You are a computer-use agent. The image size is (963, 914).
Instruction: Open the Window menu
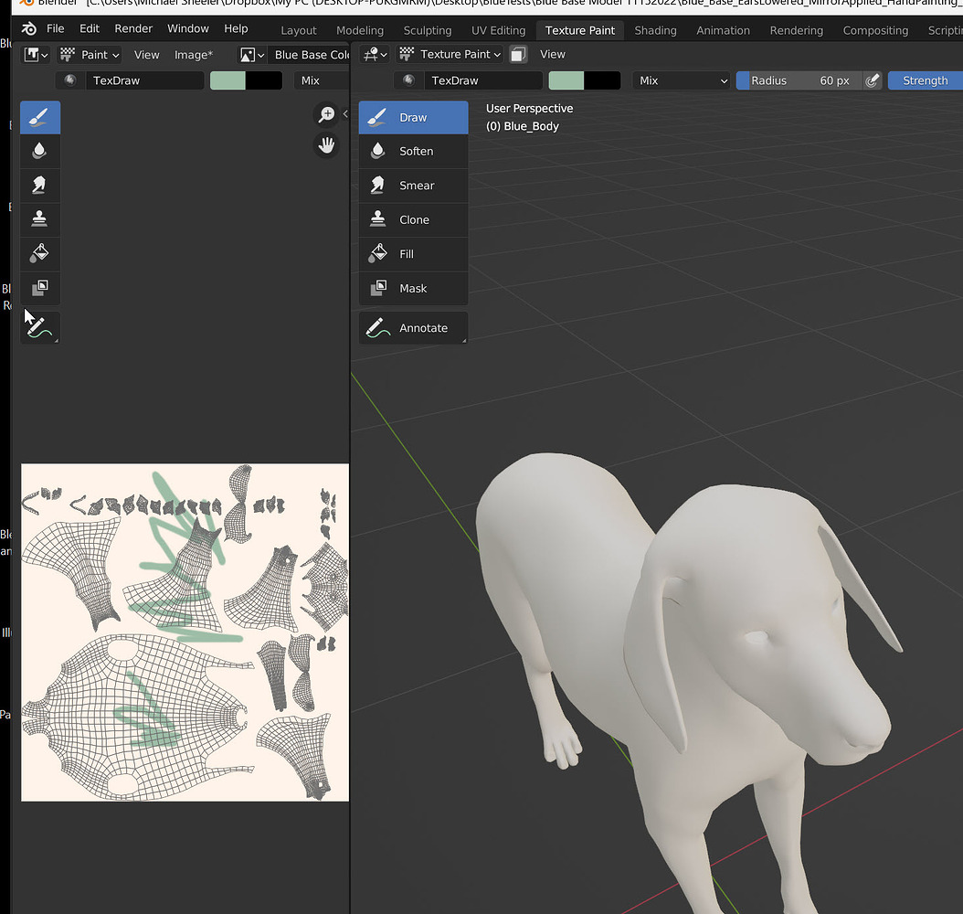point(188,29)
